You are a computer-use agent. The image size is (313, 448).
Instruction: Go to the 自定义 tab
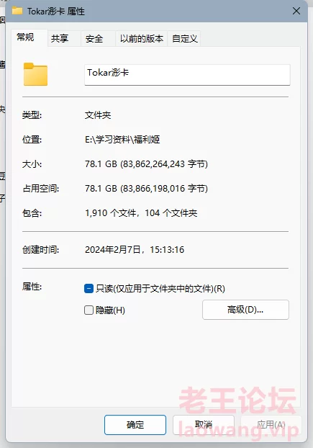185,39
